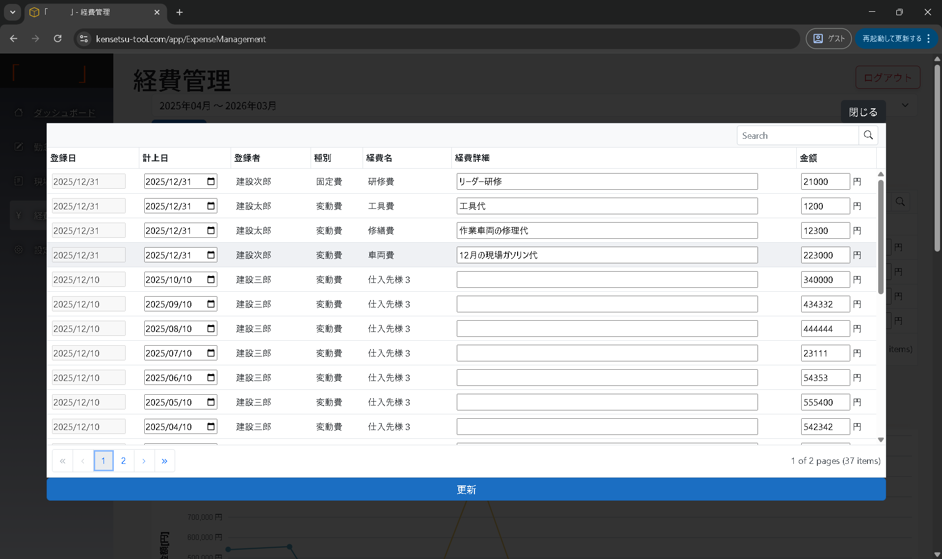
Task: Click the site information icon in address bar
Action: click(x=84, y=39)
